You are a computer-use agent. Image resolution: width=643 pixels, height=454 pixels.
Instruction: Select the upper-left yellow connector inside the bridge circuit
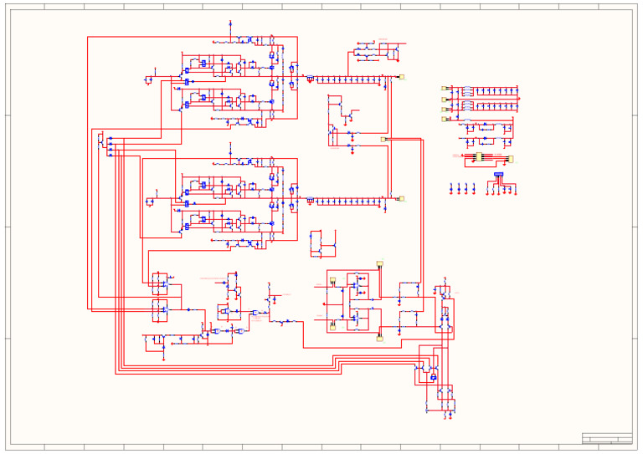(332, 279)
